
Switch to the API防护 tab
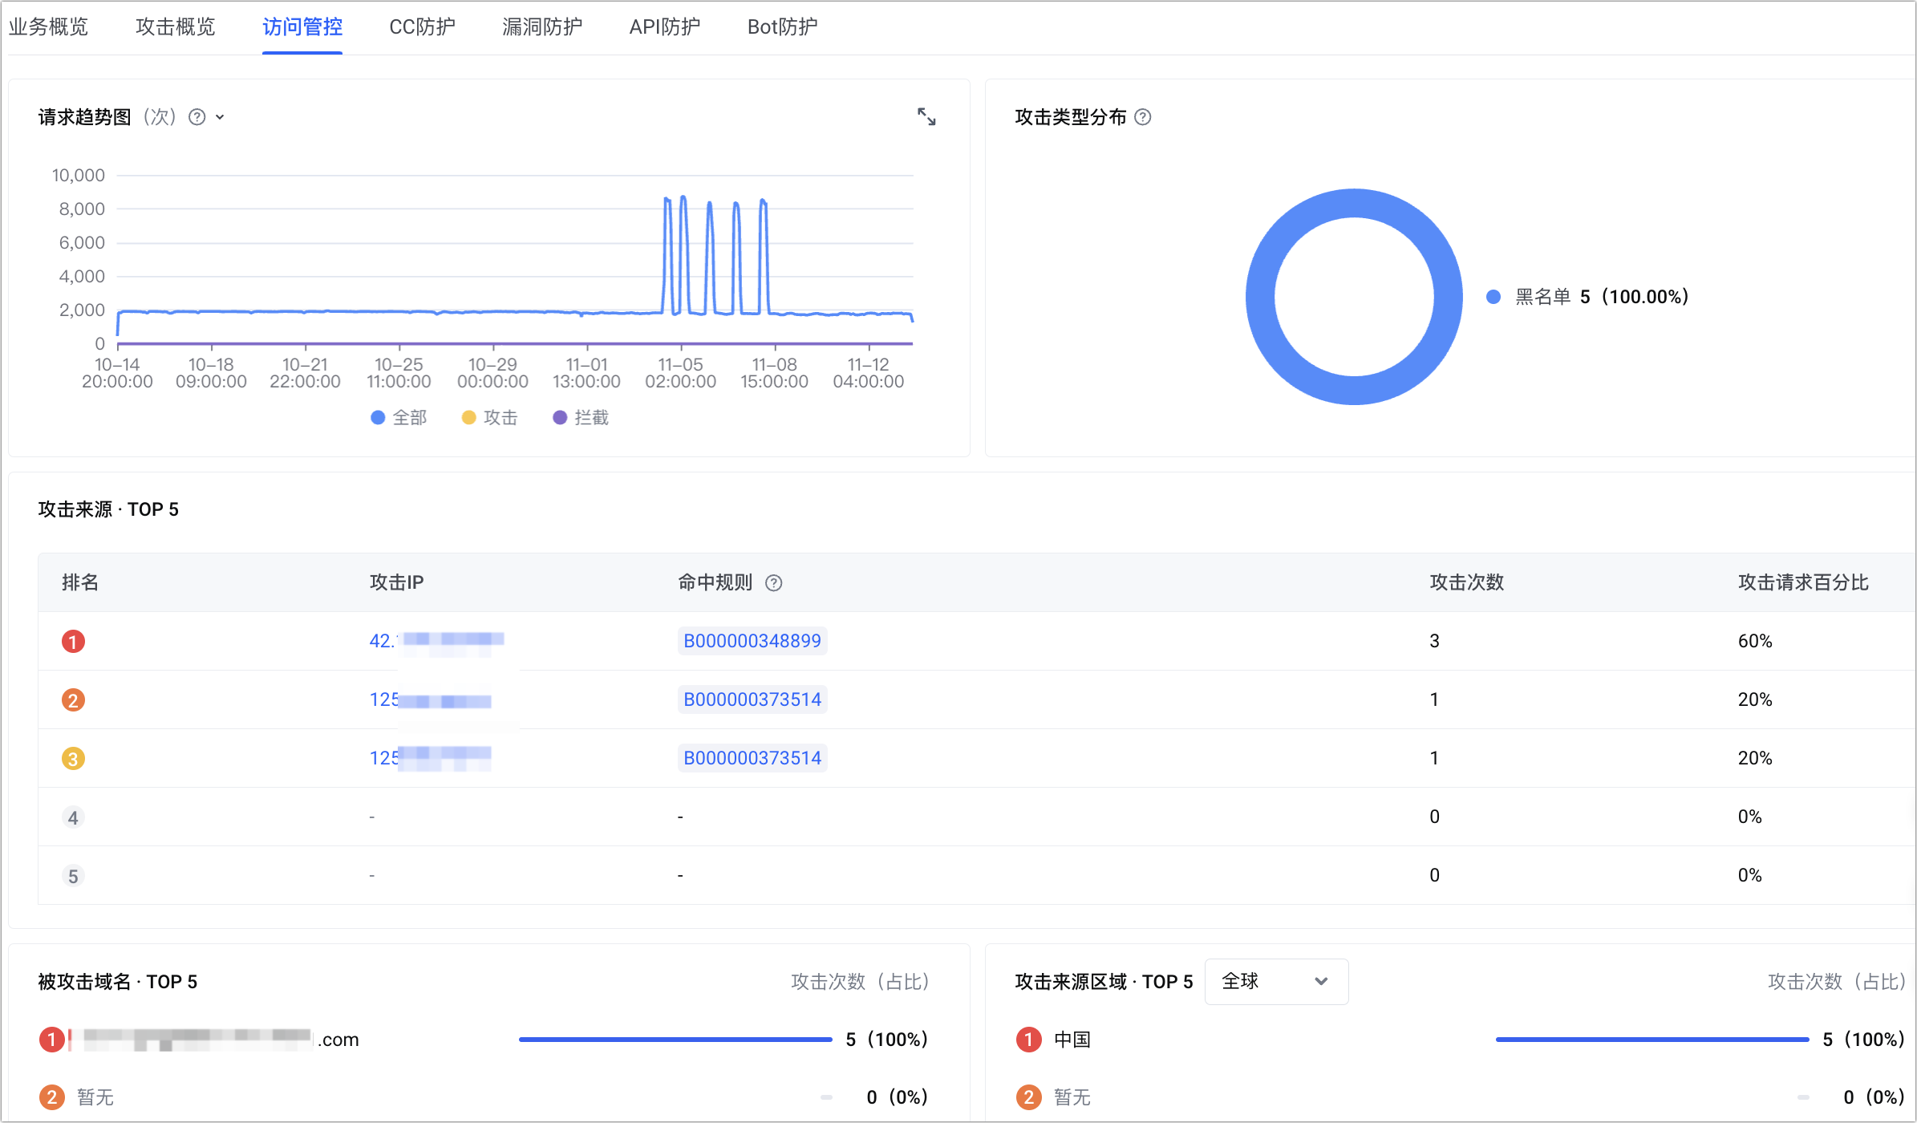click(665, 26)
